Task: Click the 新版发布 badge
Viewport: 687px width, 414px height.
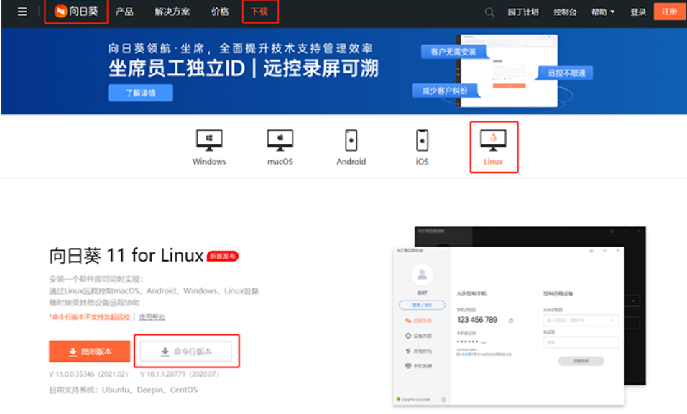Action: pos(223,256)
